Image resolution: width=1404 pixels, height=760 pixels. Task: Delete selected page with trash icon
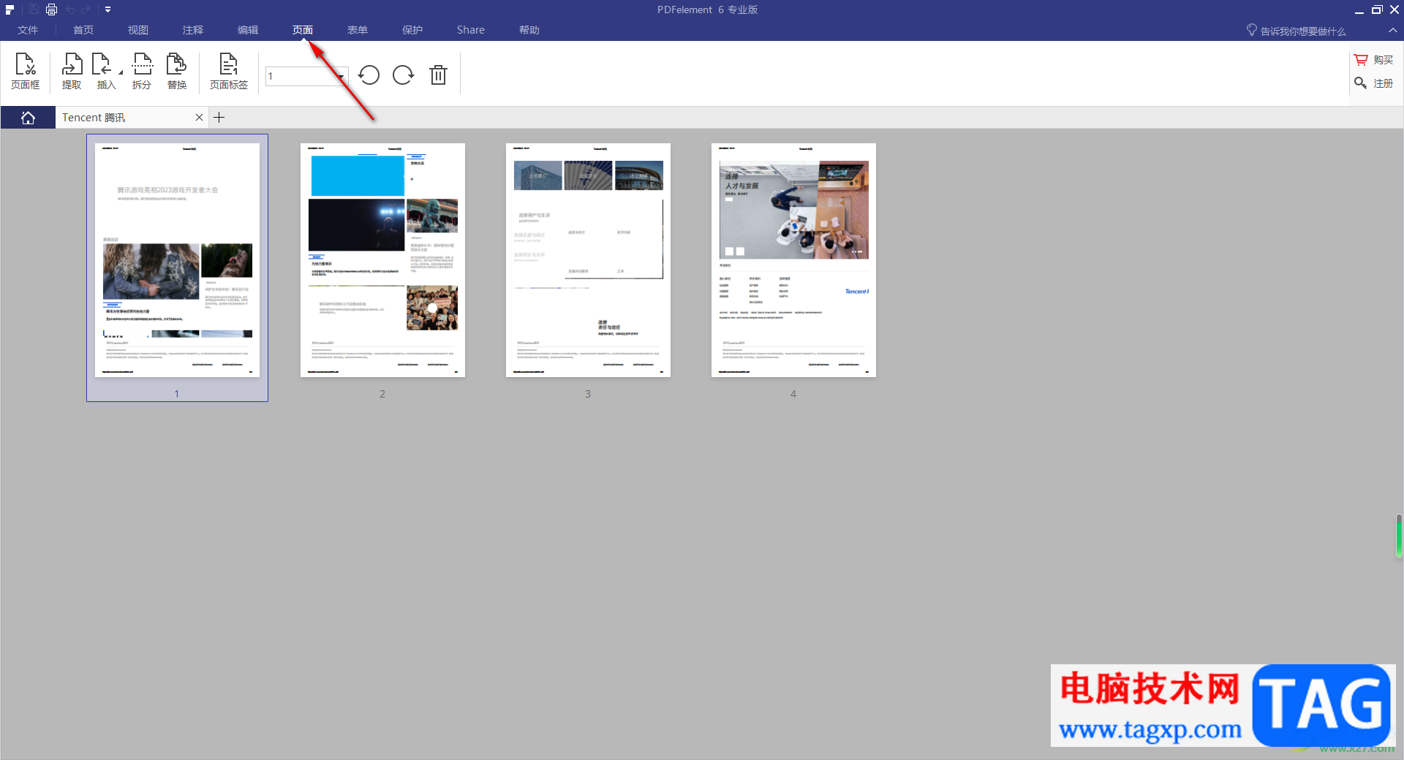click(x=438, y=75)
